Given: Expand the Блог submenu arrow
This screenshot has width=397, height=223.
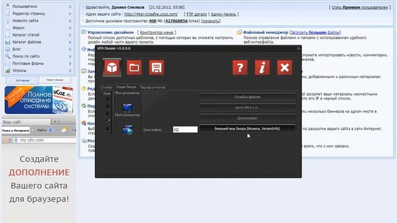Looking at the screenshot, I should [70, 49].
